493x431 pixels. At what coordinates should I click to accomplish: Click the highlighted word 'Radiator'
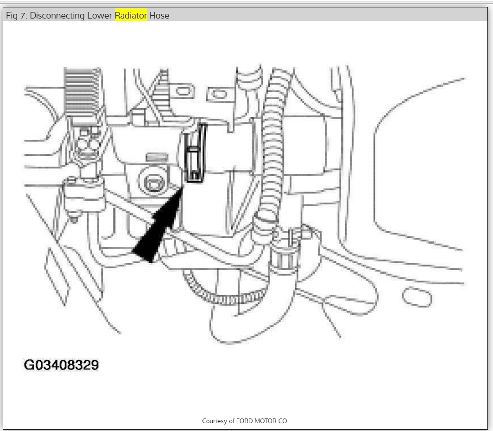coord(131,15)
